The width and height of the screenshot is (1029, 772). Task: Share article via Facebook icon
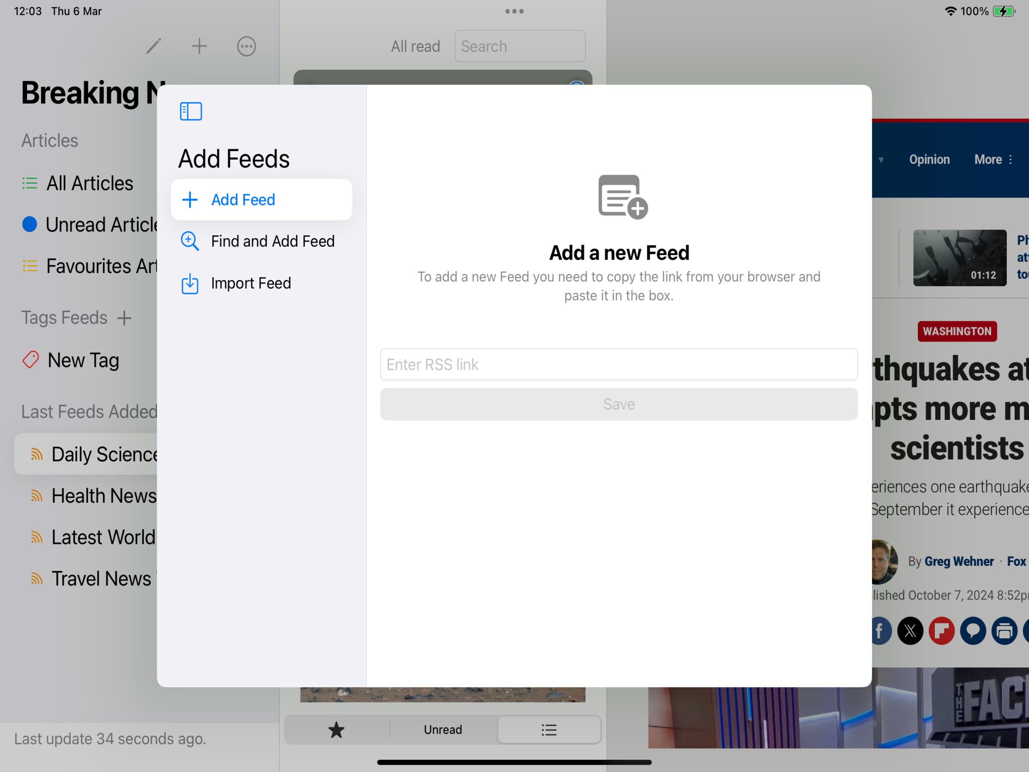pyautogui.click(x=882, y=631)
